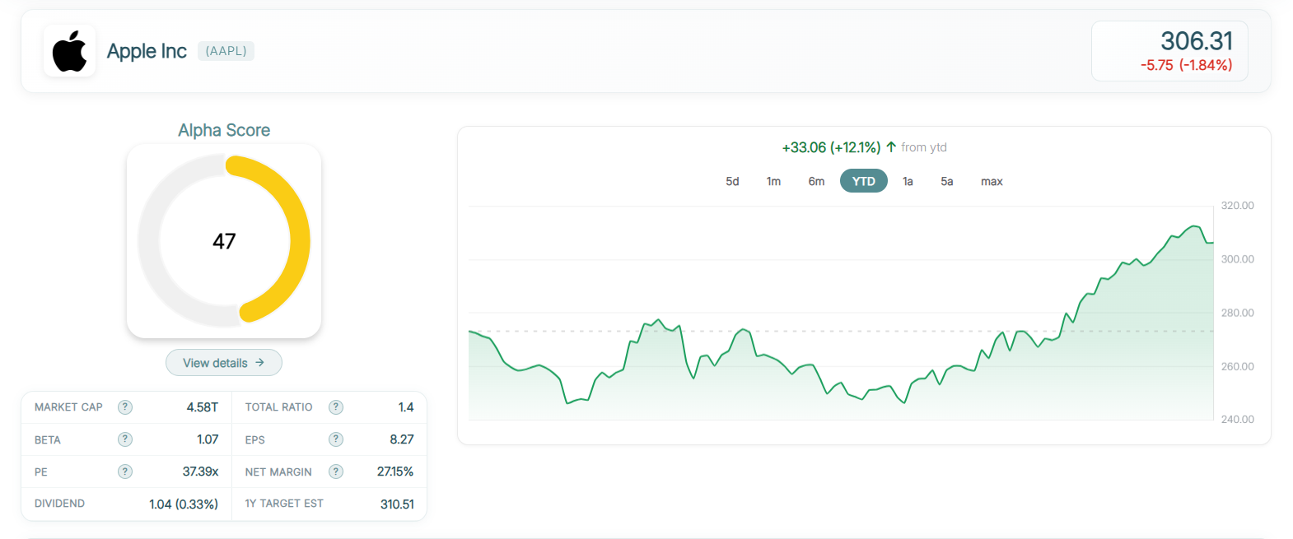Open View details for Alpha Score
This screenshot has width=1293, height=539.
[224, 363]
